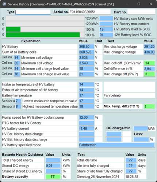Click the Batterie Health Quicktest heading
157x182 pixels.
pyautogui.click(x=23, y=155)
